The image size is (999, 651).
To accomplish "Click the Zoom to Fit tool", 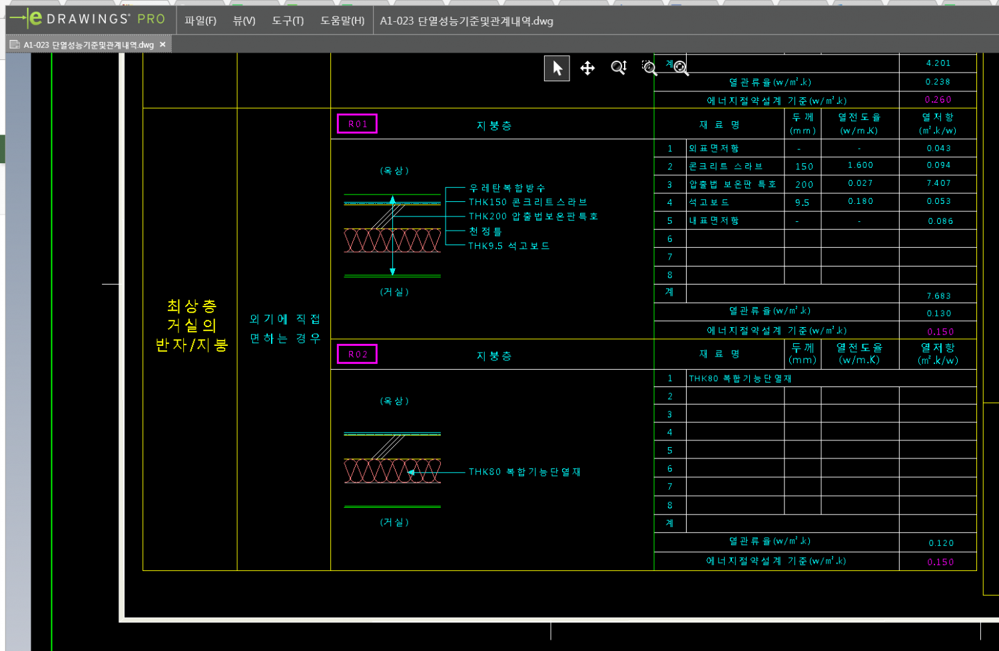I will coord(681,68).
